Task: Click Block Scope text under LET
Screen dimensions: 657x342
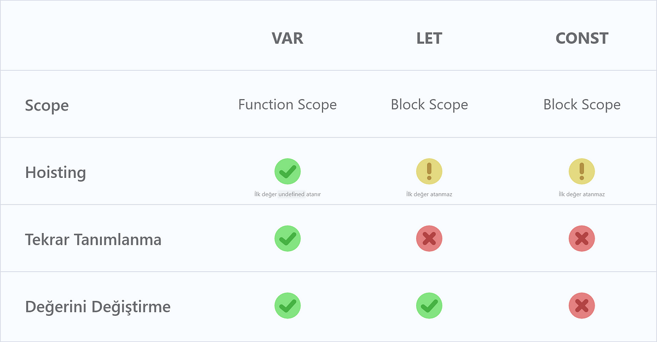Action: pyautogui.click(x=429, y=105)
